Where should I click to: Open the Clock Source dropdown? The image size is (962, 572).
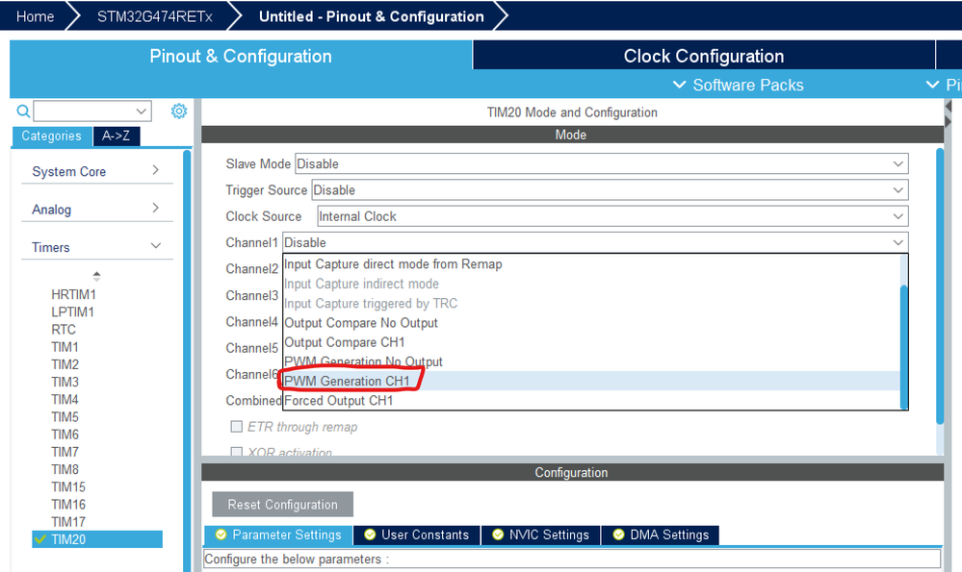(612, 216)
